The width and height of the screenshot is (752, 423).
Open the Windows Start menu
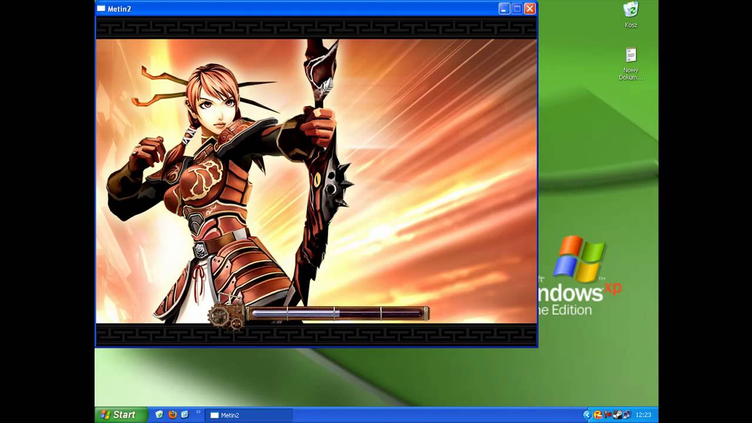point(121,415)
